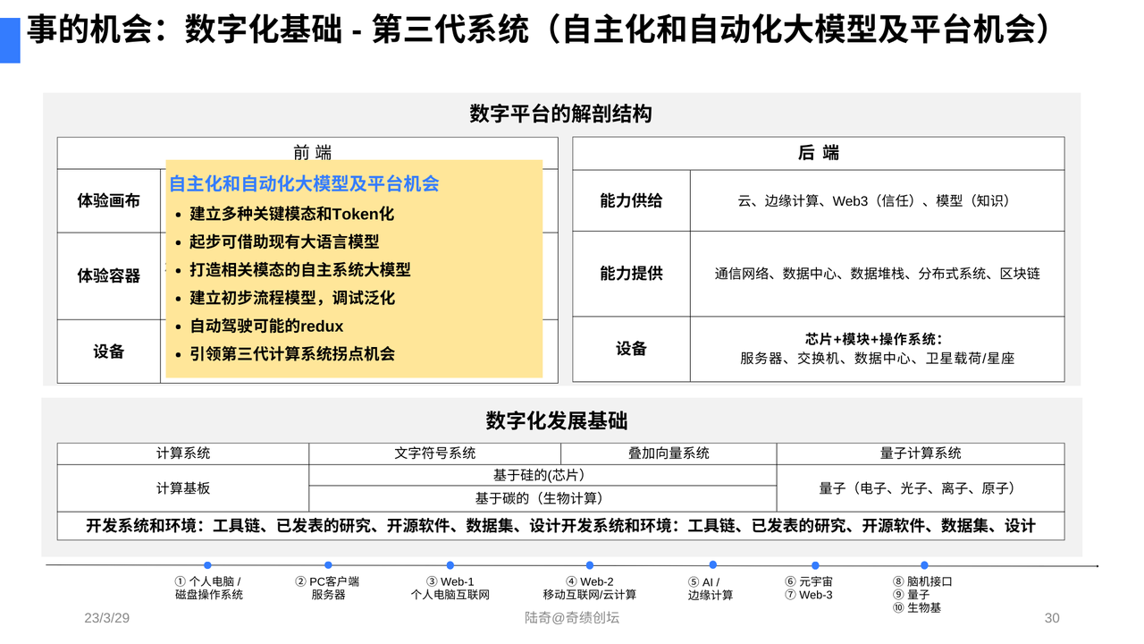Select the Web-1 timeline marker dot
This screenshot has height=644, width=1144.
click(x=450, y=565)
